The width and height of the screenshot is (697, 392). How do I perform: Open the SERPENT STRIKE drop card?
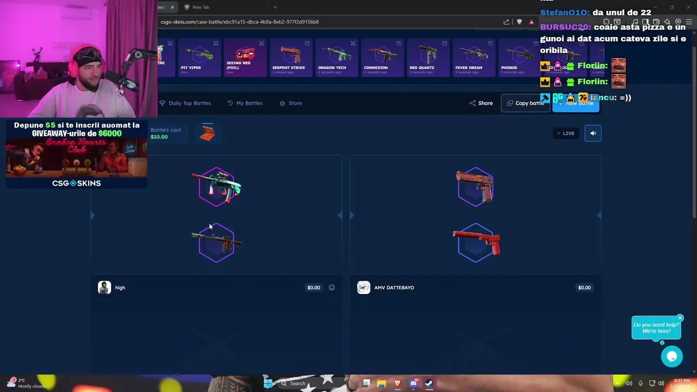tap(290, 57)
